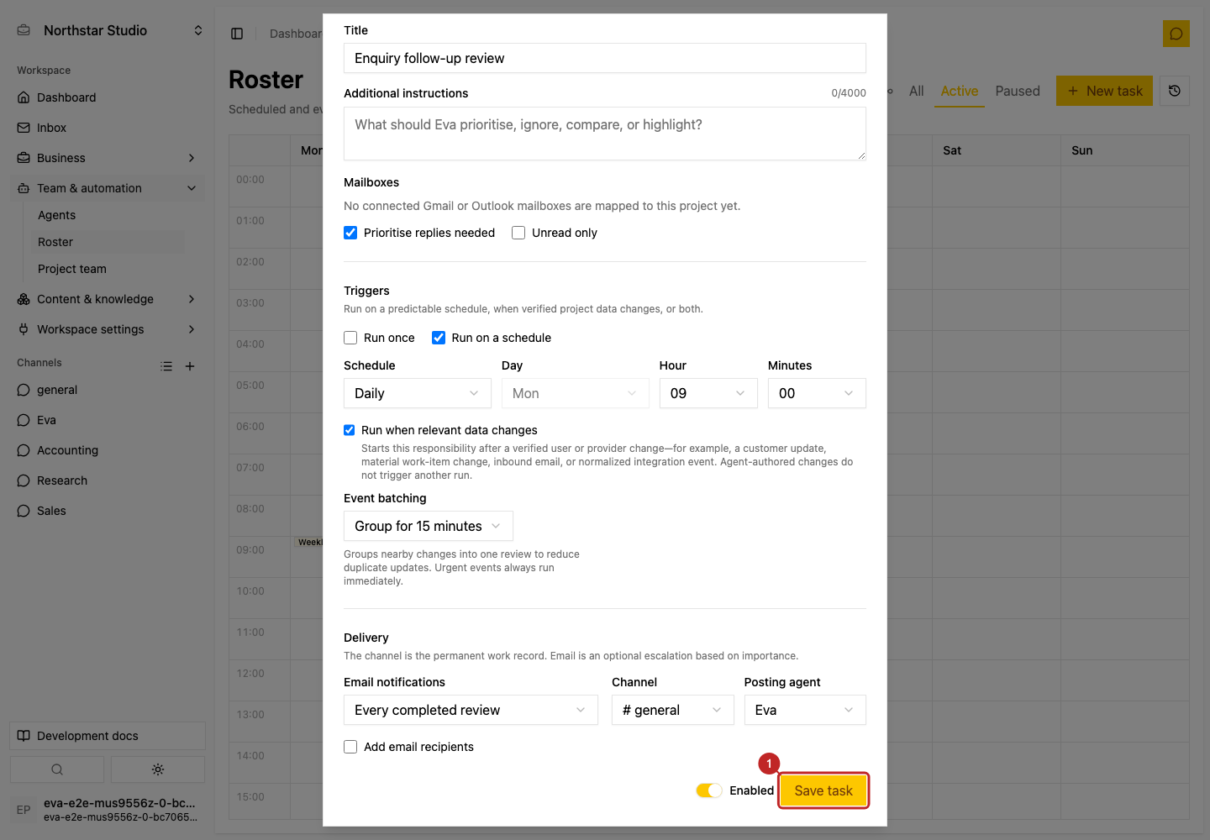
Task: Open the Minutes 00 dropdown
Action: 817,393
